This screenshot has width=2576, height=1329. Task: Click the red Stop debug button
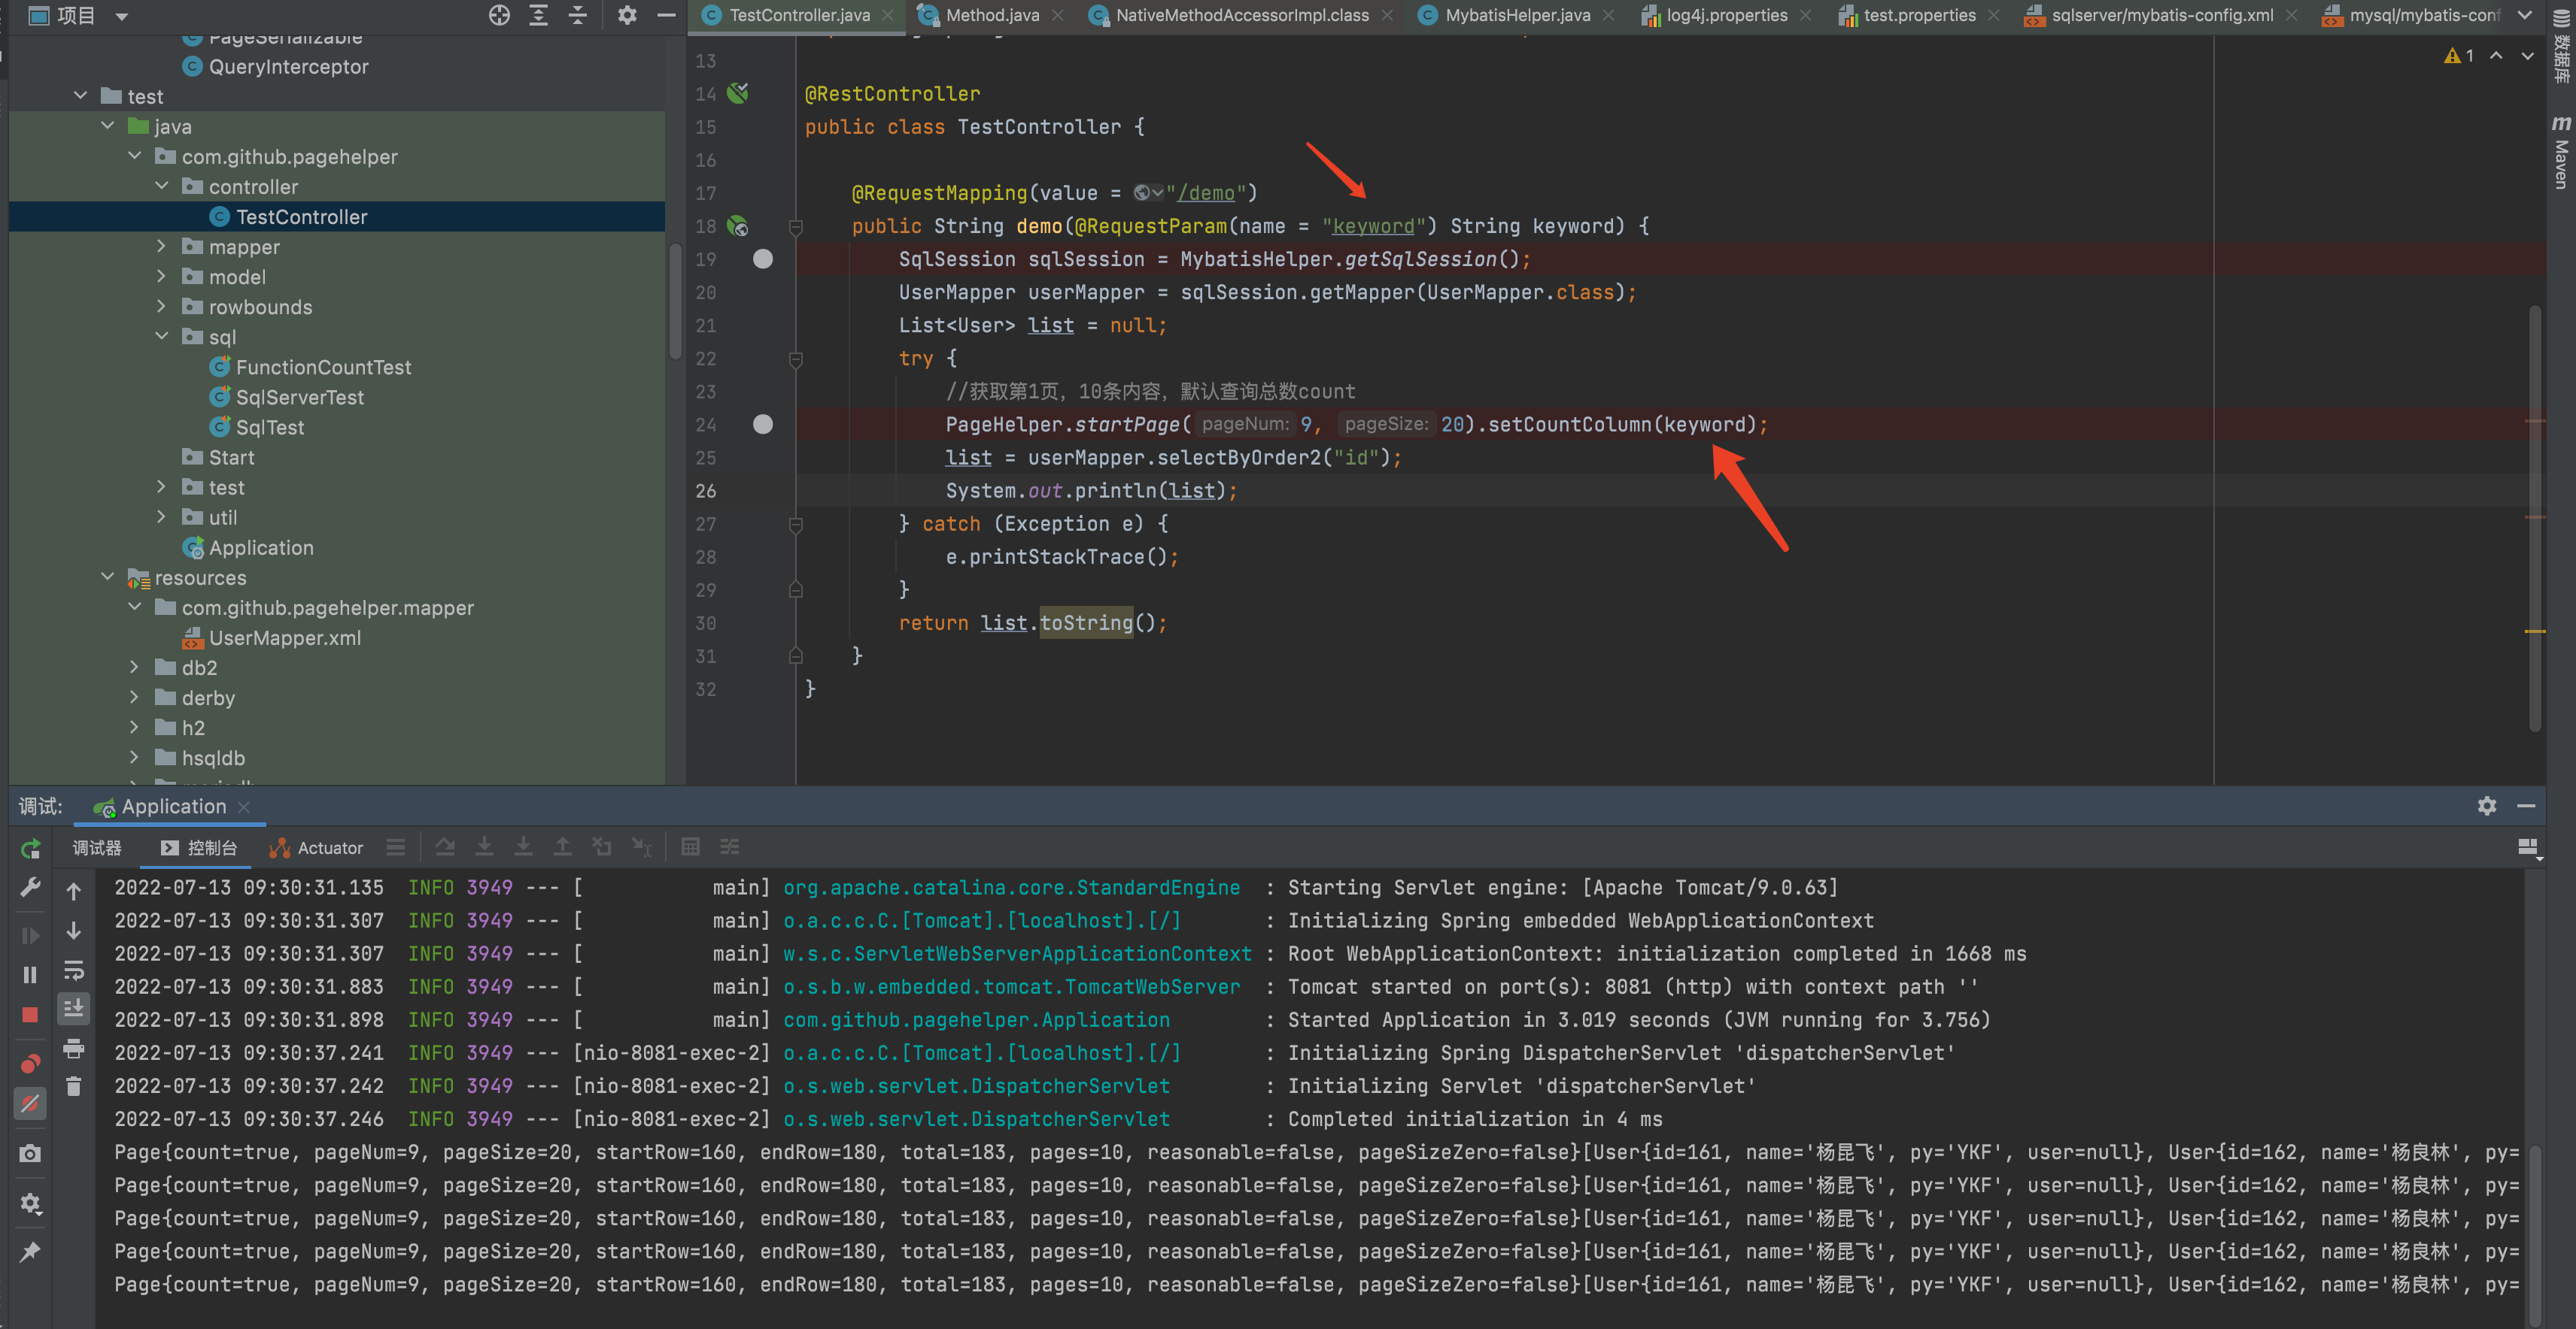(x=30, y=1016)
